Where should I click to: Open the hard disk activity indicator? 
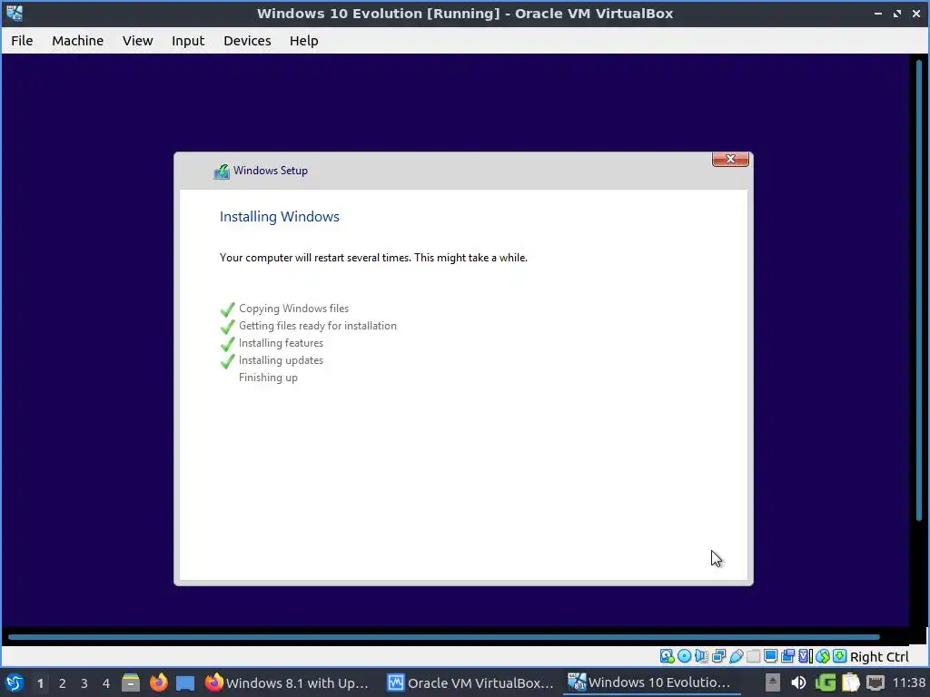[667, 656]
